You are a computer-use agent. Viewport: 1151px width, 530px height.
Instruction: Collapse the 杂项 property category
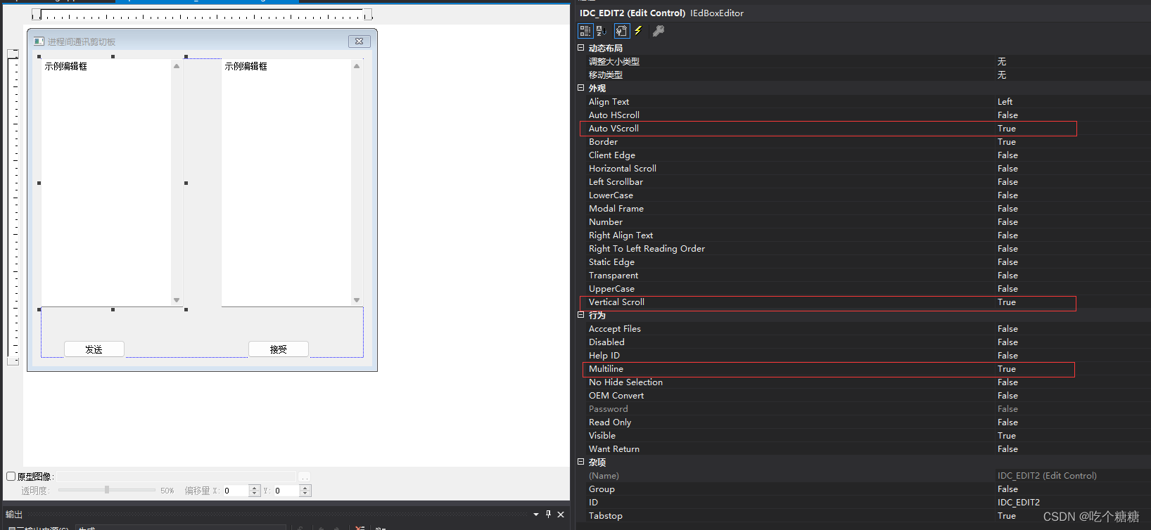581,462
